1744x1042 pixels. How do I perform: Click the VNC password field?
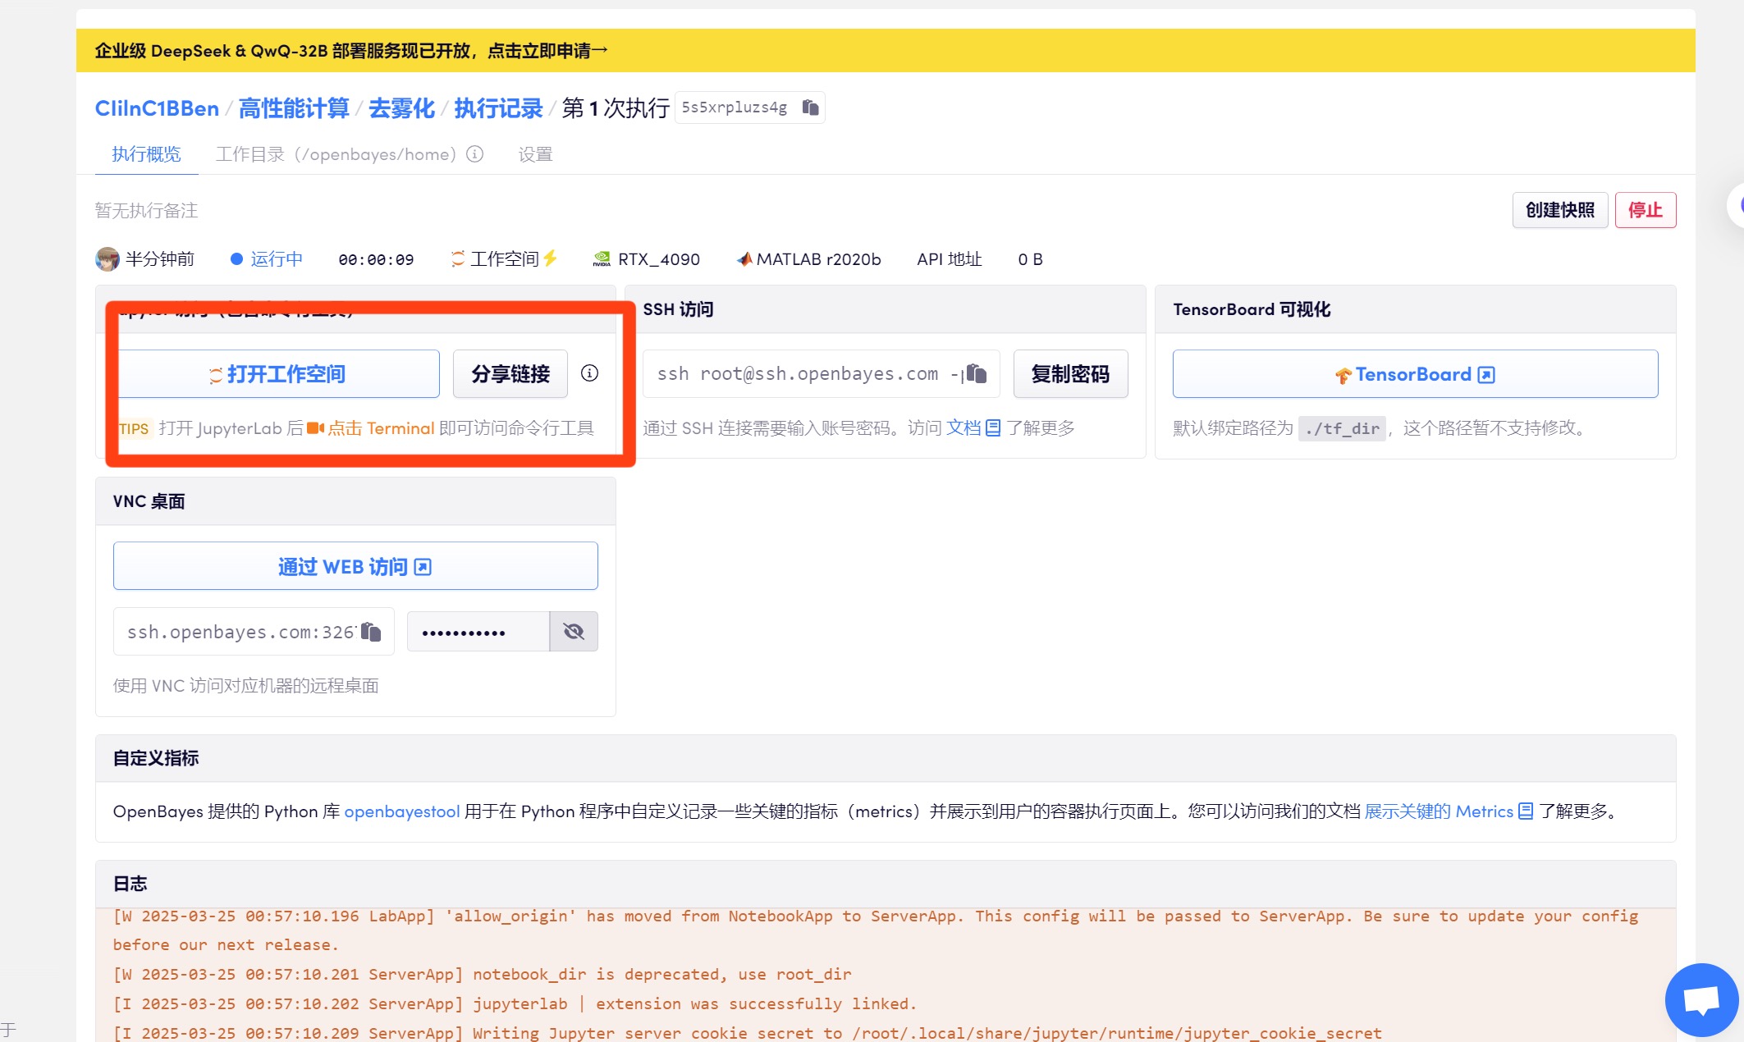point(478,632)
